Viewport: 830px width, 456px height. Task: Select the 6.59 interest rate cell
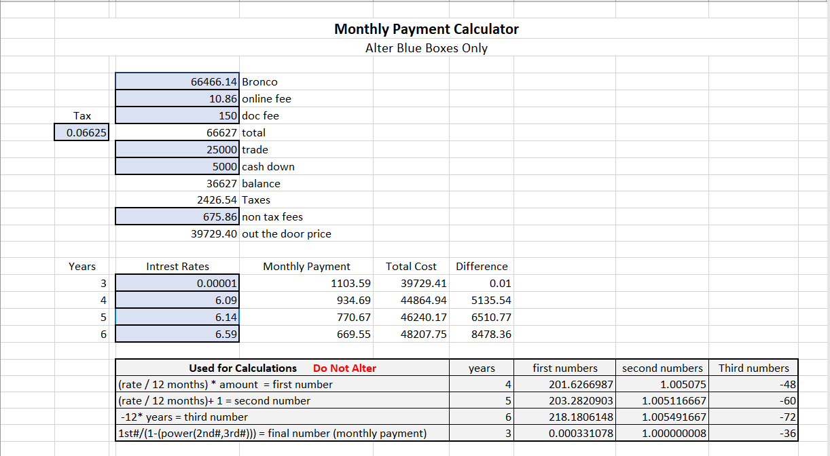point(177,334)
